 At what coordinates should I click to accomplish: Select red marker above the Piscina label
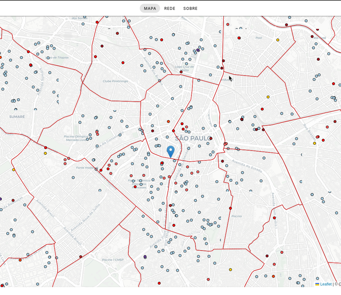pyautogui.click(x=230, y=208)
